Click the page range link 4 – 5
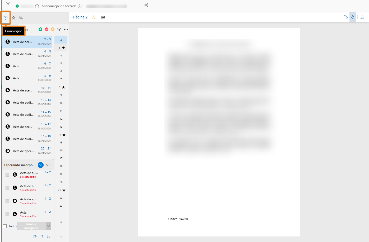Screen dimensions: 369x242 [47, 51]
